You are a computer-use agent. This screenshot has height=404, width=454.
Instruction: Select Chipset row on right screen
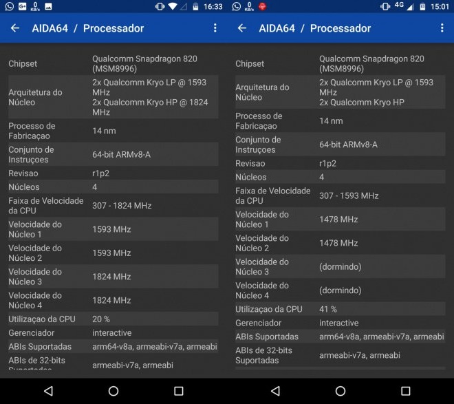pos(340,64)
